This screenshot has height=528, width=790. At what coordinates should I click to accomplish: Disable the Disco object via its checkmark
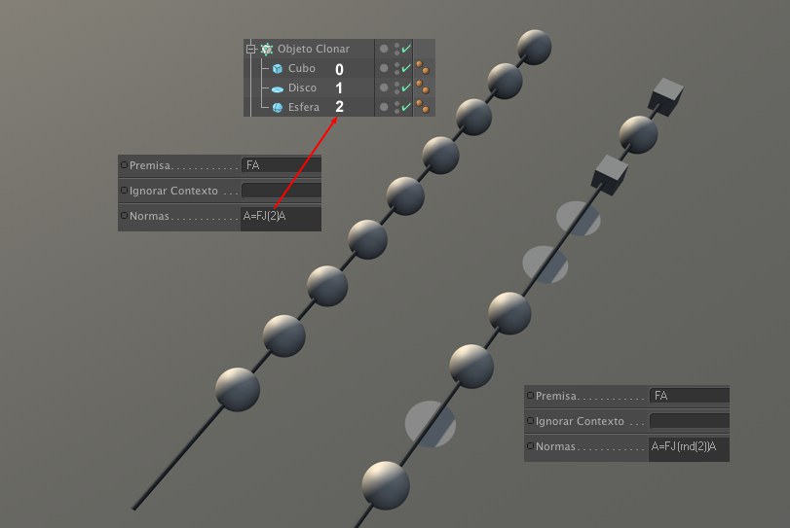[406, 88]
